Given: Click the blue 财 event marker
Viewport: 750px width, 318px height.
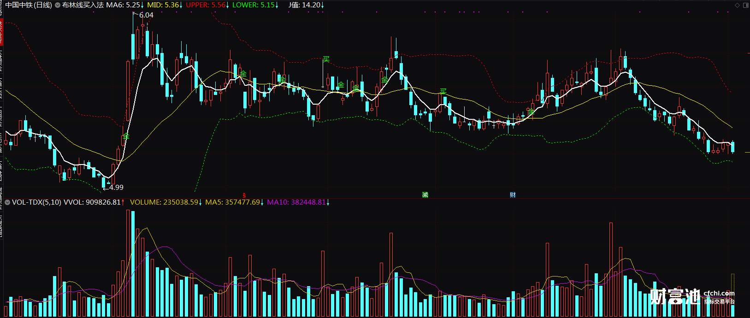Looking at the screenshot, I should click(x=513, y=195).
